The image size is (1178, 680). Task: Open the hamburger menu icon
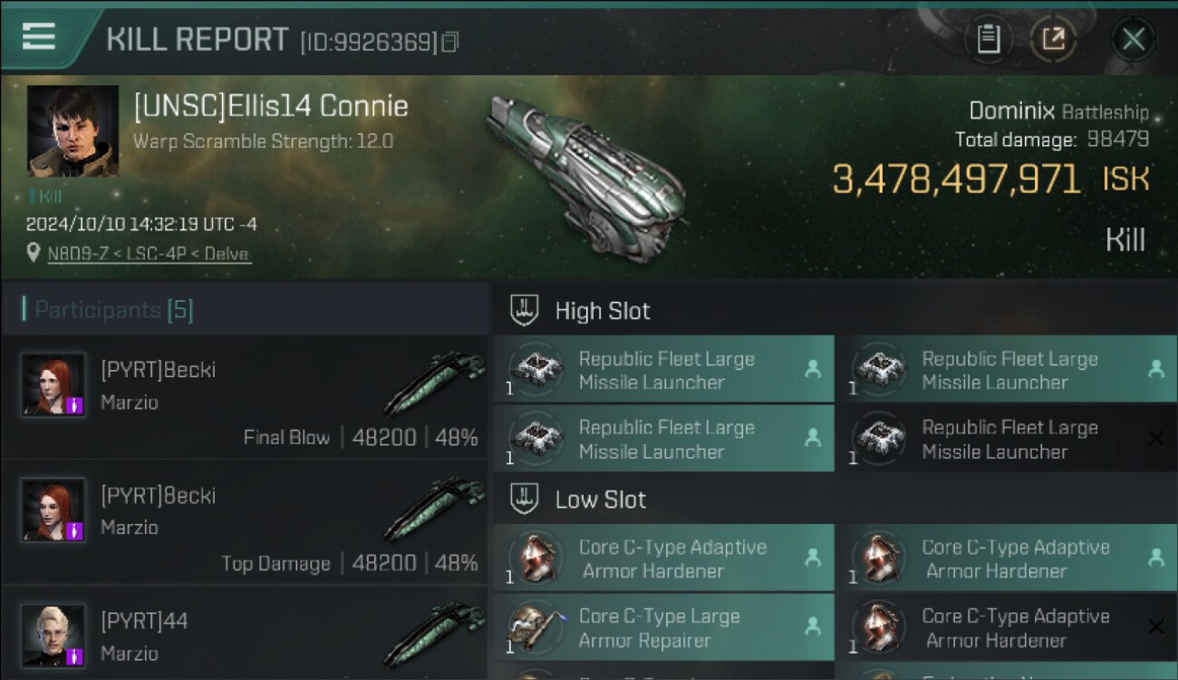tap(38, 36)
